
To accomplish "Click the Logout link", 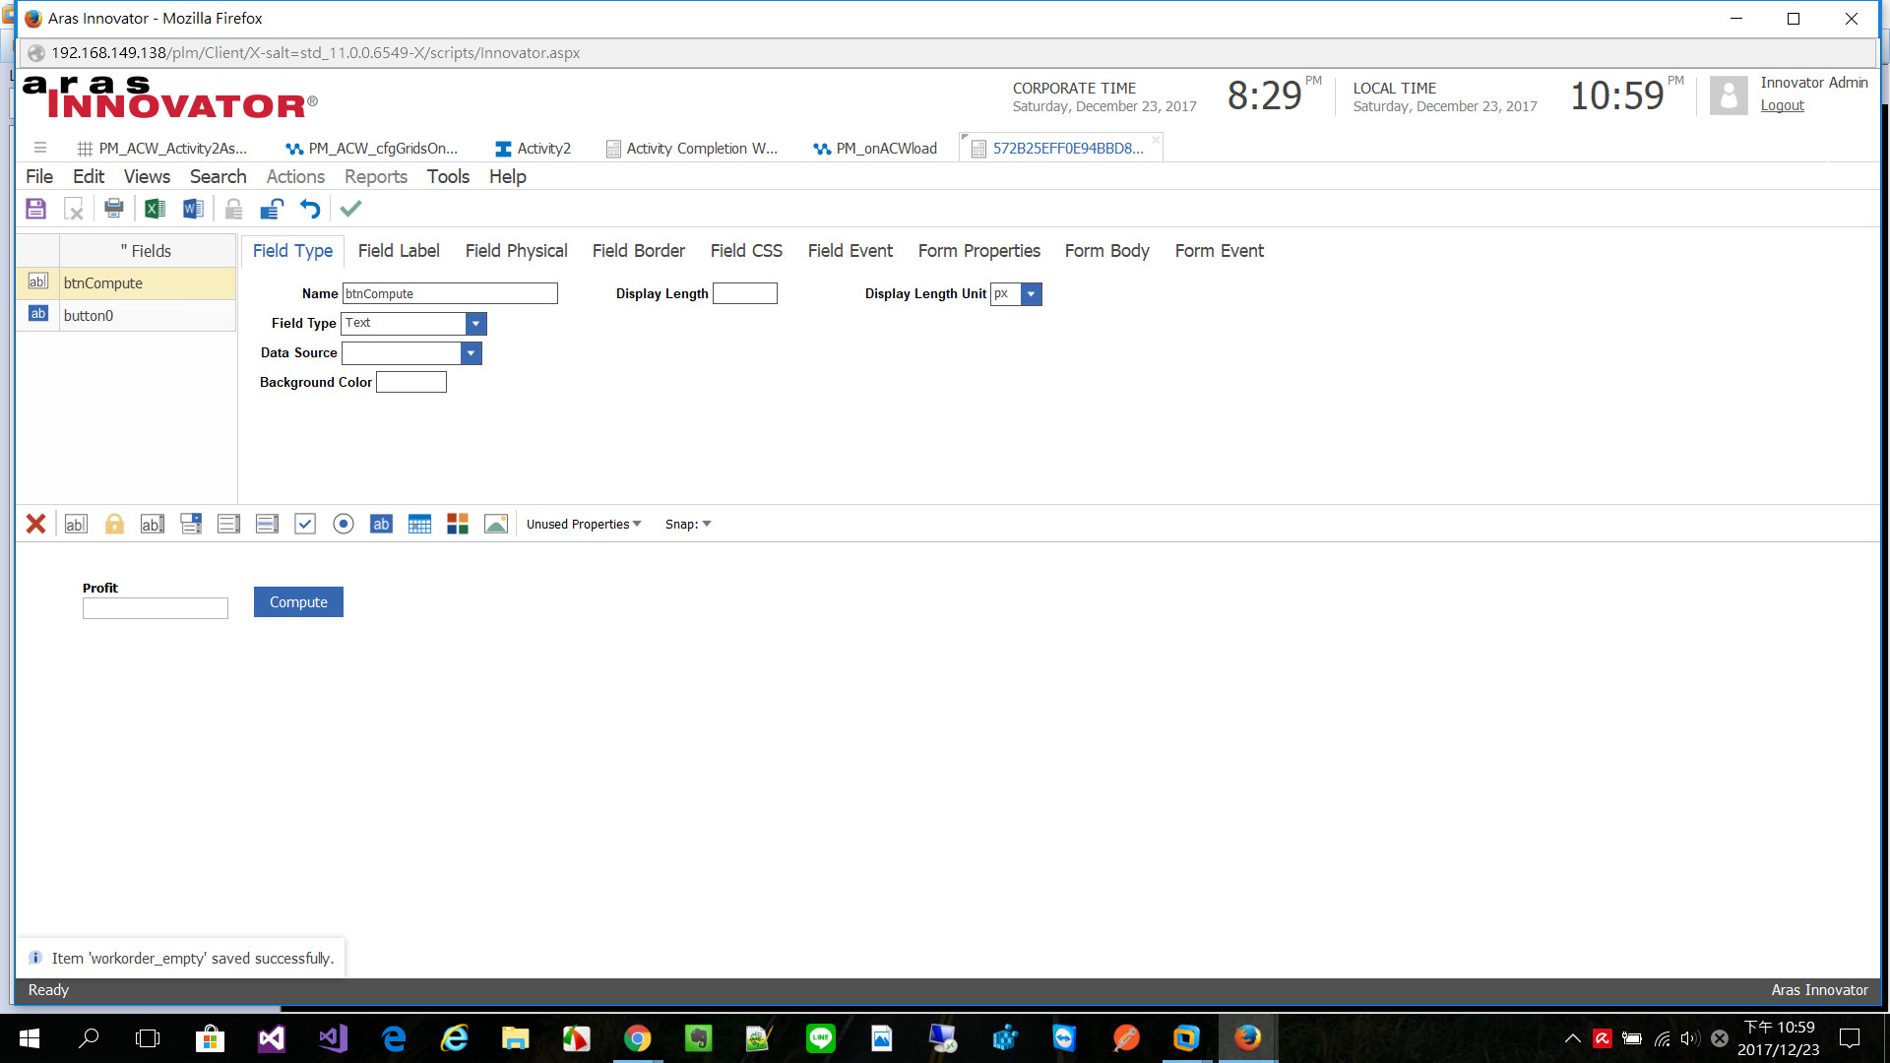I will pos(1782,105).
